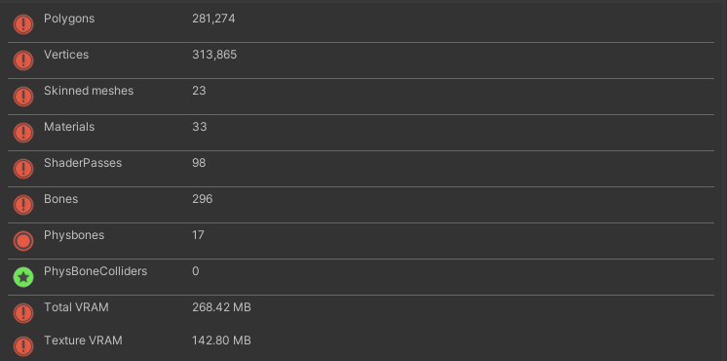
Task: Click the Texture VRAM warning icon
Action: pyautogui.click(x=23, y=346)
